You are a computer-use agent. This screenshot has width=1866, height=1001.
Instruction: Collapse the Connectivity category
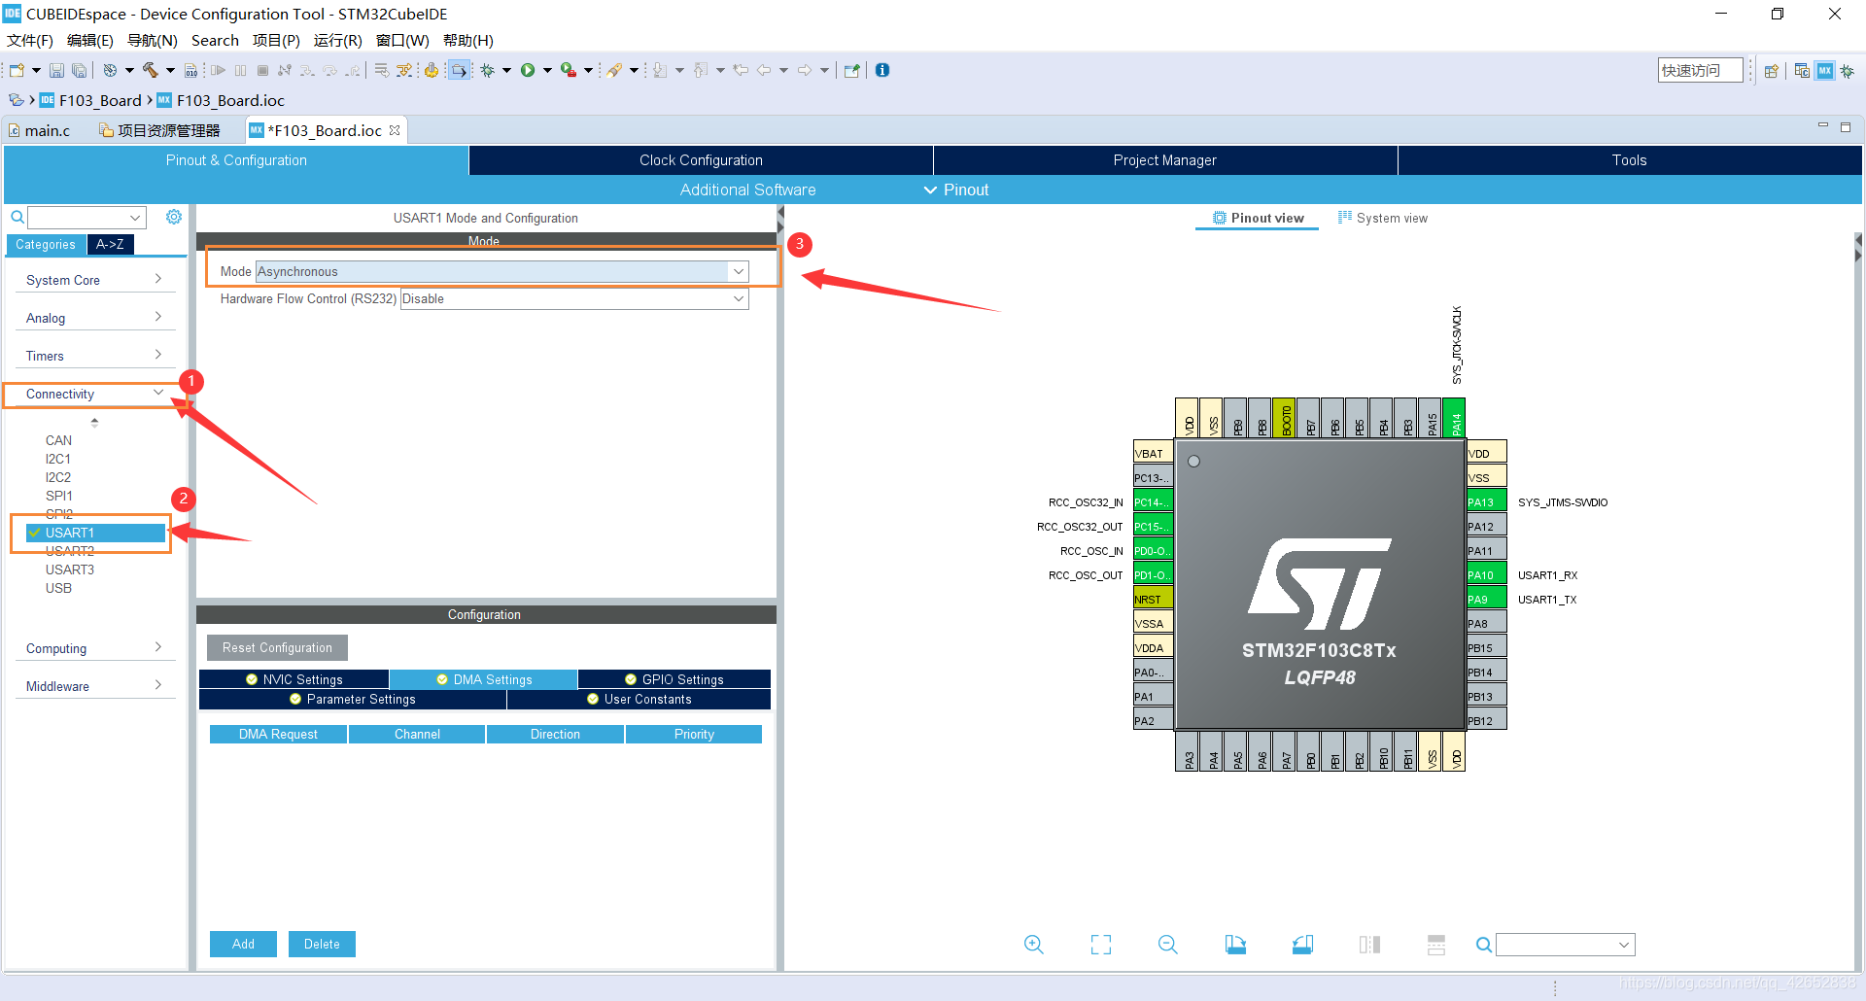(x=94, y=394)
